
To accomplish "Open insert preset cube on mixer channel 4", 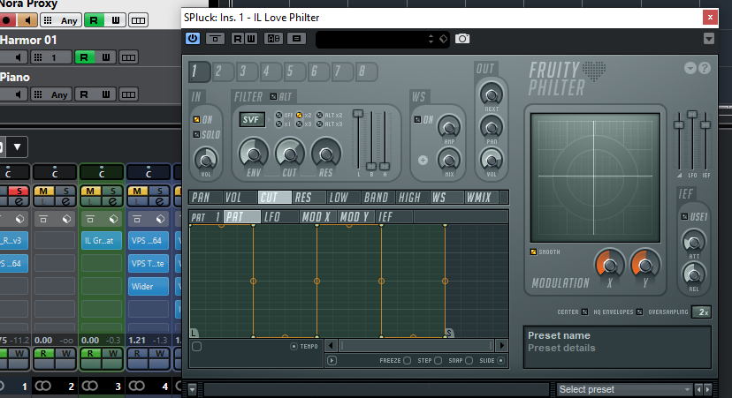I will [x=160, y=219].
